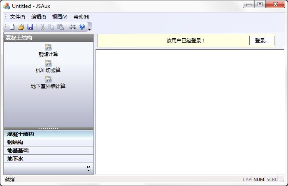
Task: Minimize the JSAux window
Action: click(x=249, y=5)
